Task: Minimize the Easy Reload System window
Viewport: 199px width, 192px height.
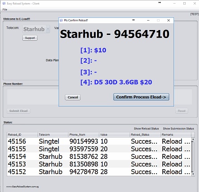Action: pyautogui.click(x=174, y=3)
